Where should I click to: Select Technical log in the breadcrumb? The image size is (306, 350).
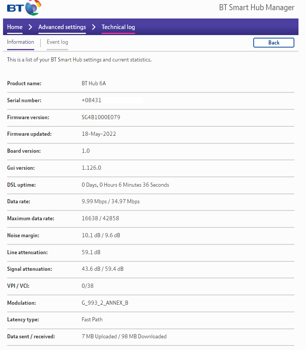(118, 27)
